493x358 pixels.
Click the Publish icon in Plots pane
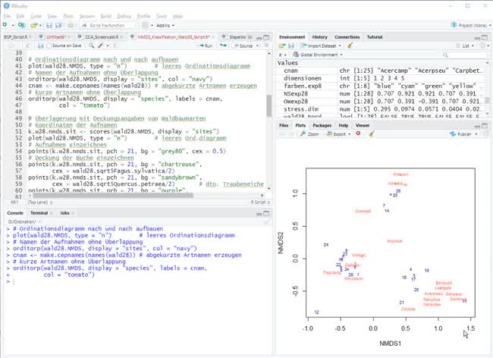click(453, 134)
